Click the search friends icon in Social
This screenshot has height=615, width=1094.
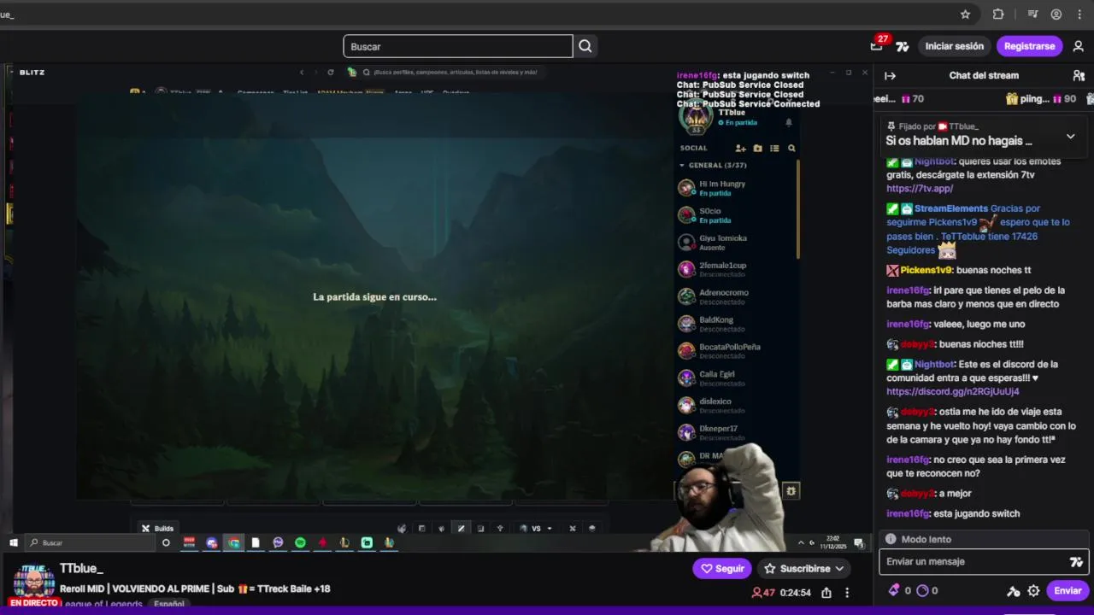coord(791,149)
